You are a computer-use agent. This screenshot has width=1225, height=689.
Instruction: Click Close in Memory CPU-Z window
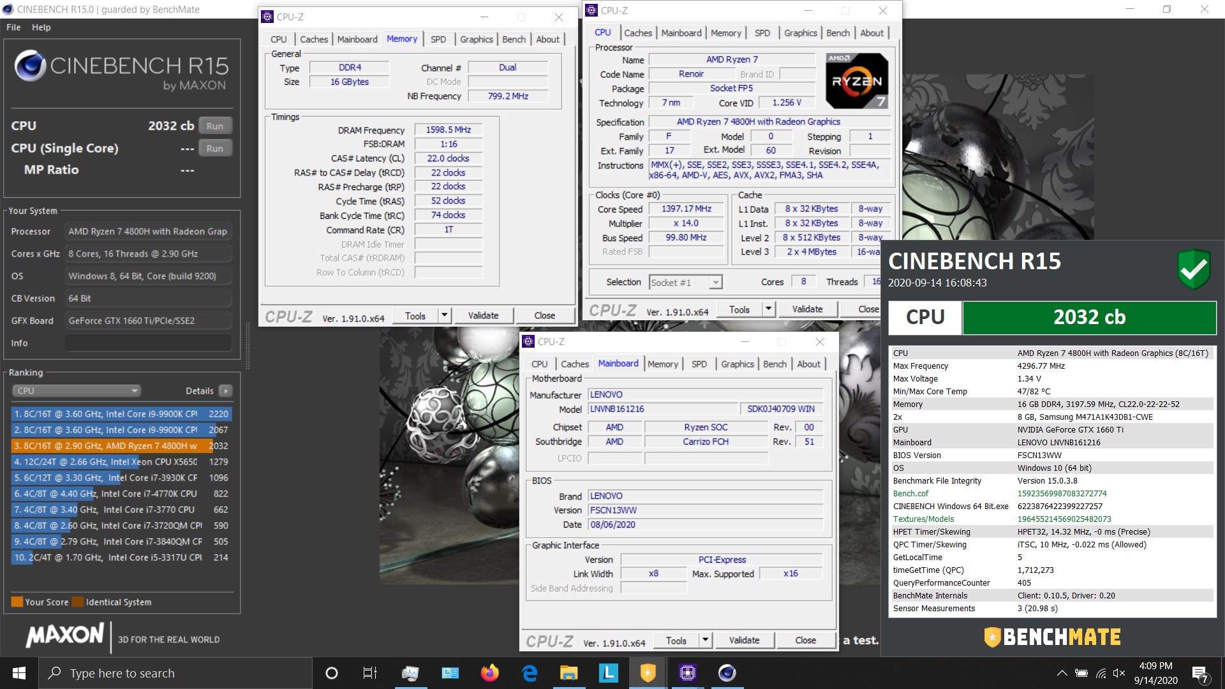pyautogui.click(x=544, y=315)
